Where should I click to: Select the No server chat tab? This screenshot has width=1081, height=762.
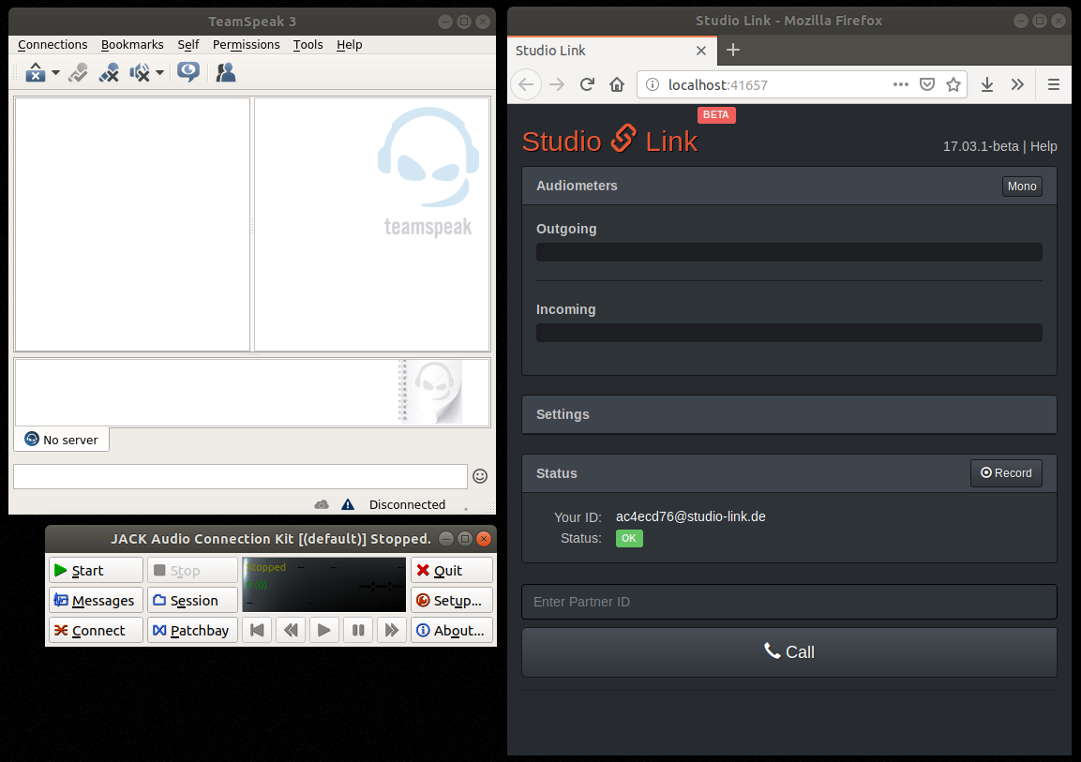click(x=62, y=440)
